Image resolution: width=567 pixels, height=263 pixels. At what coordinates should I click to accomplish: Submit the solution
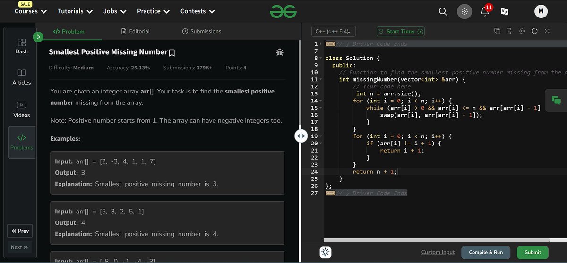pyautogui.click(x=533, y=252)
